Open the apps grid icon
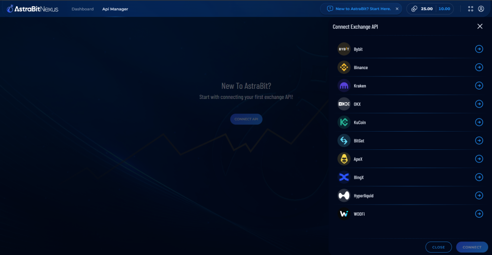The image size is (492, 255). click(x=470, y=9)
